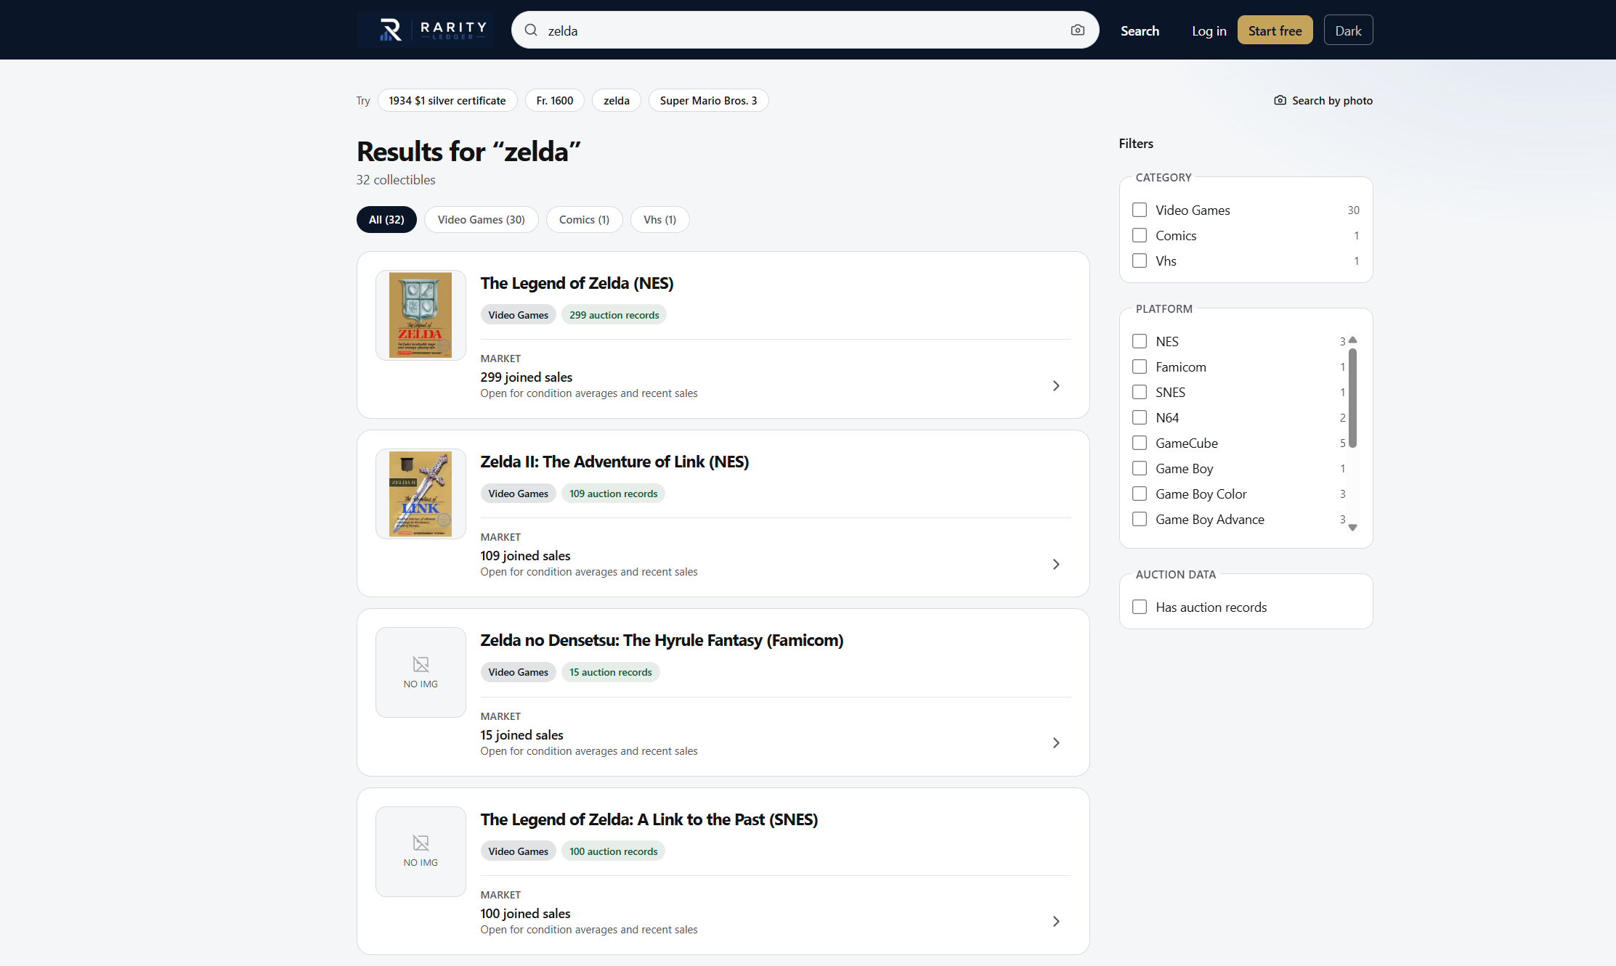Click the camera icon beside Search by photo
This screenshot has height=966, width=1616.
coord(1280,100)
